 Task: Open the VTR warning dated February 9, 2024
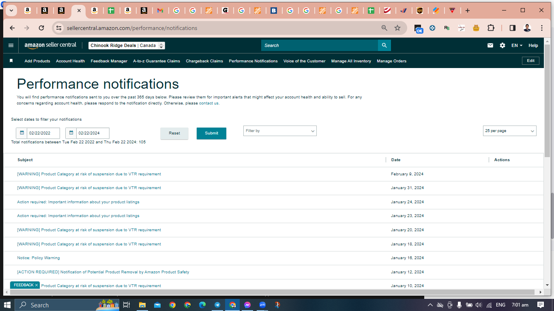[x=89, y=174]
